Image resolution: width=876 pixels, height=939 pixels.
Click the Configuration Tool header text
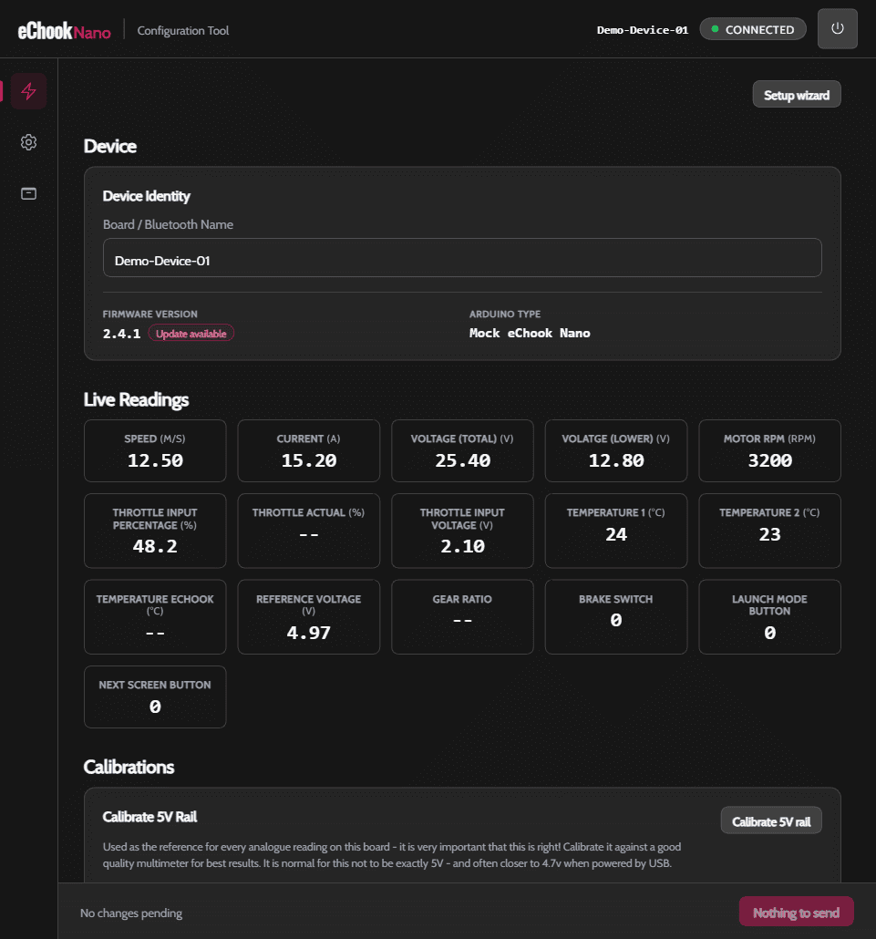[182, 31]
